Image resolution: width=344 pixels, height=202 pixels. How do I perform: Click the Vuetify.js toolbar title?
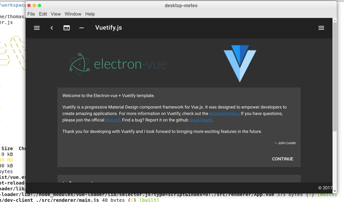109,28
